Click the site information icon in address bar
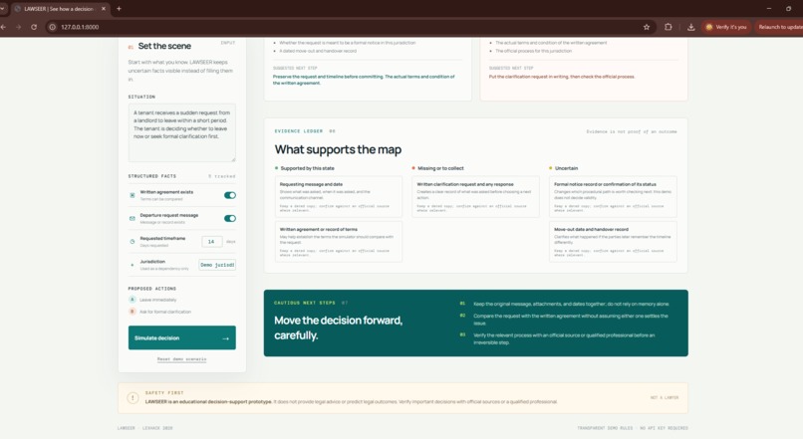 pyautogui.click(x=52, y=27)
